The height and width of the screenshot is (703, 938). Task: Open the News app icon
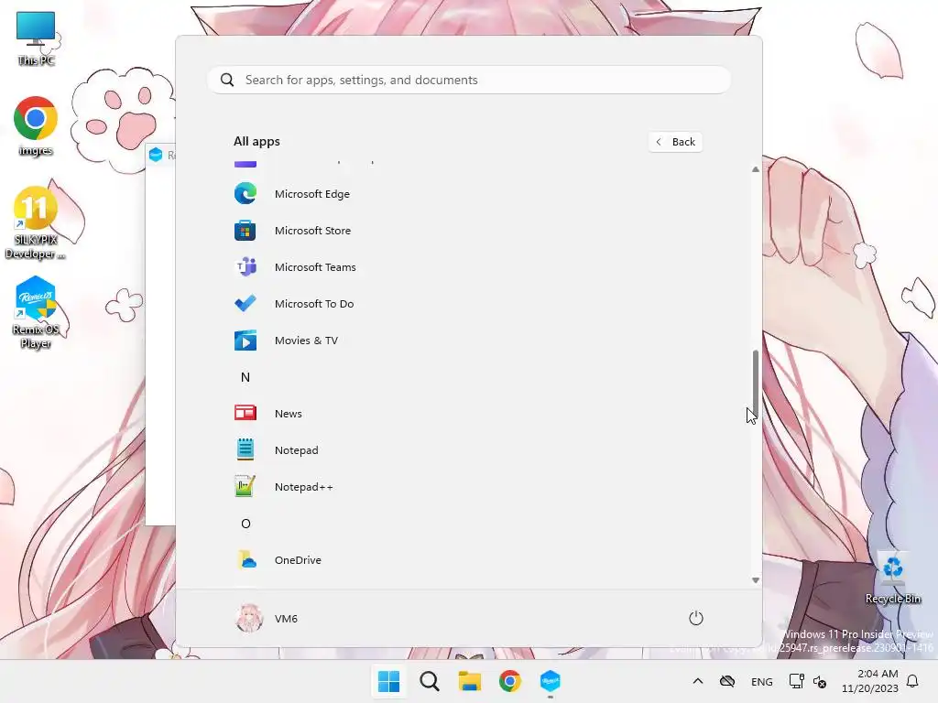(245, 413)
